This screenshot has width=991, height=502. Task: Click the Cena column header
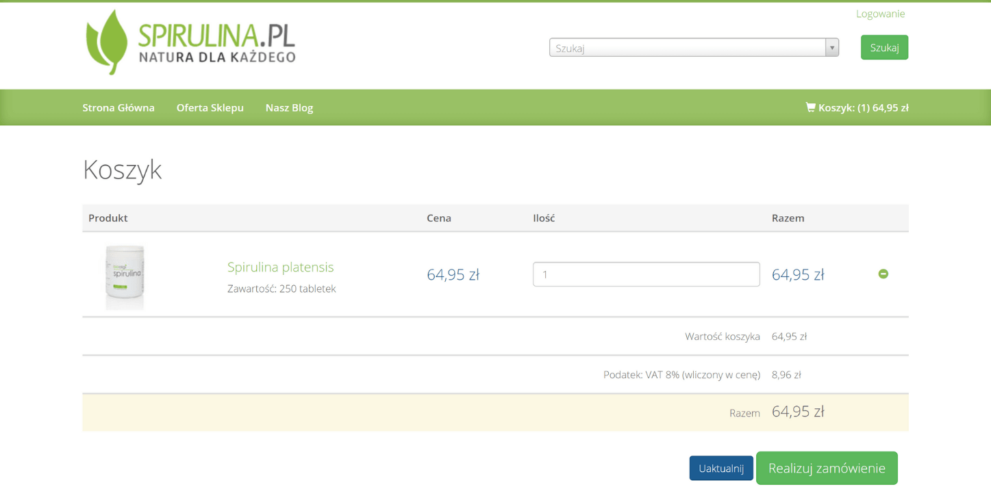point(439,218)
